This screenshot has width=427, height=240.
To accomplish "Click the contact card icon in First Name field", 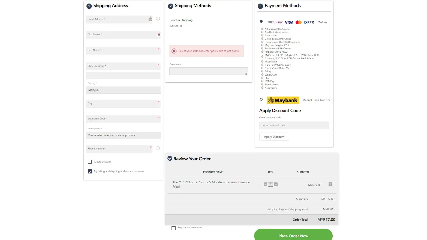I will (x=158, y=34).
